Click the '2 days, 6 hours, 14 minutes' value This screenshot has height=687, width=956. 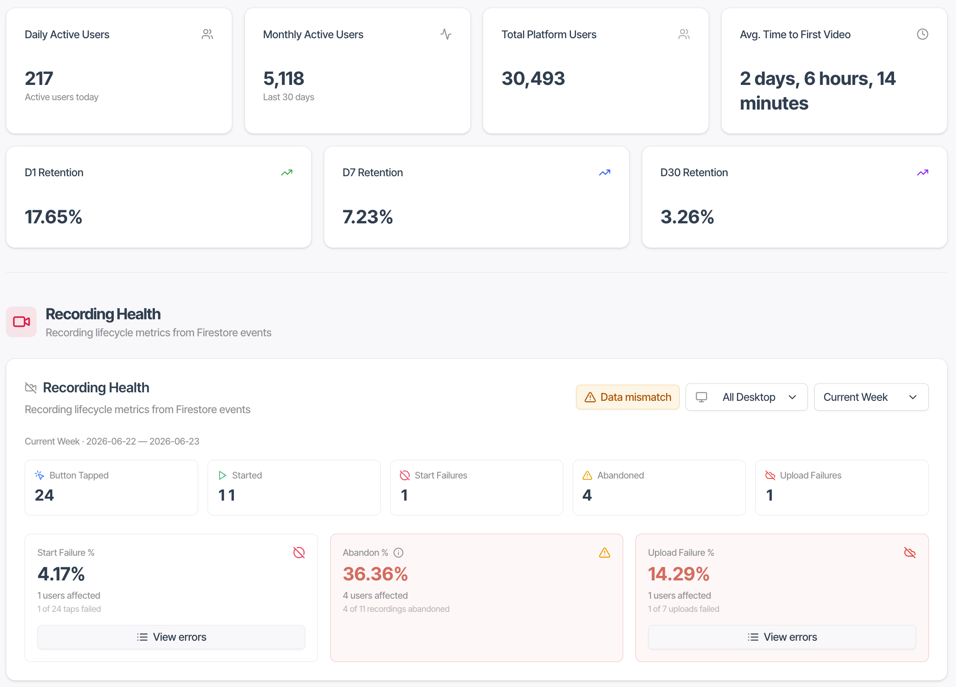(x=818, y=91)
